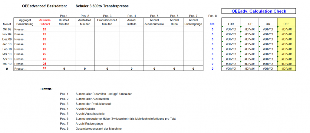Click the OEEadv. Calculation Check box
Screen dimensions: 310x133
(259, 11)
